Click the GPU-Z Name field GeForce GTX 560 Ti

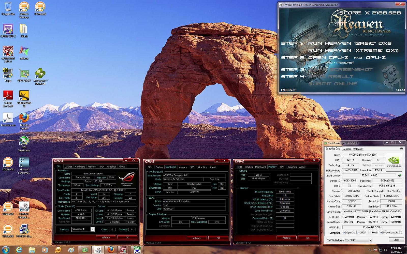coord(363,155)
